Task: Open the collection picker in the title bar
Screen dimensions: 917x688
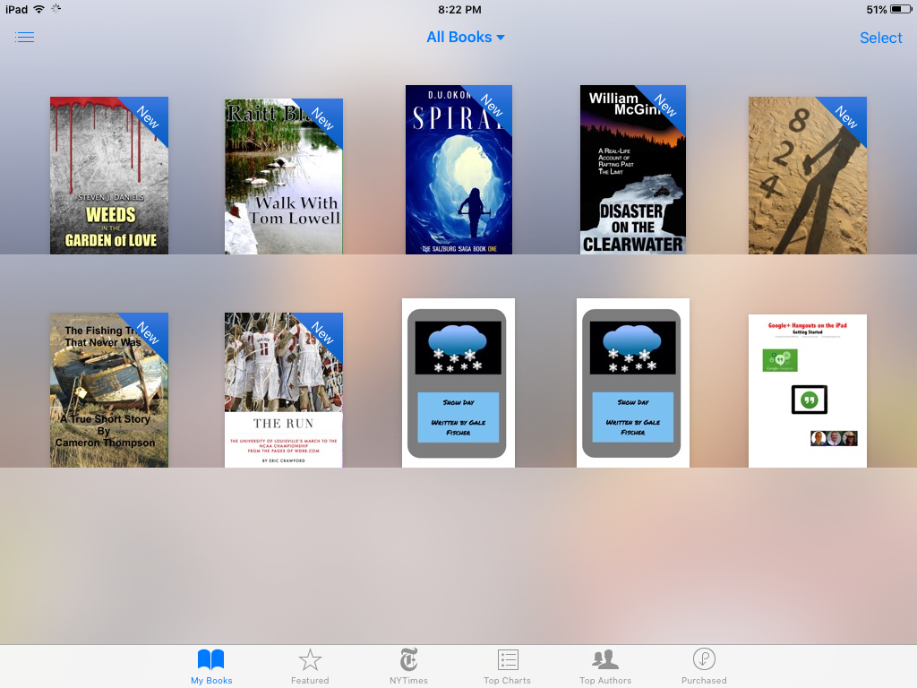Action: 466,38
